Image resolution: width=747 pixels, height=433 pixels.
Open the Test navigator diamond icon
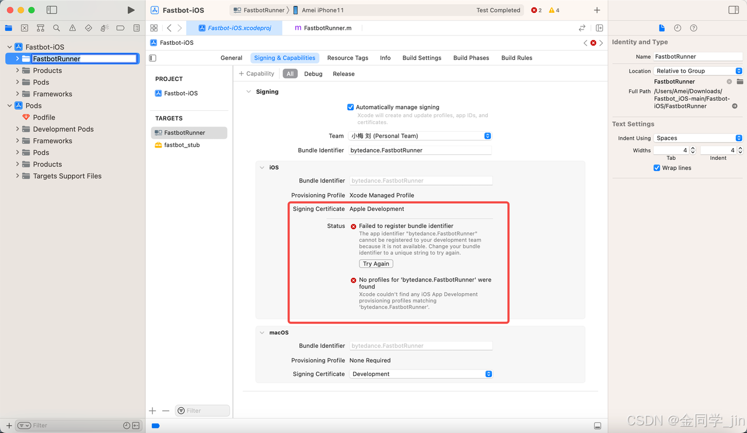[x=88, y=28]
